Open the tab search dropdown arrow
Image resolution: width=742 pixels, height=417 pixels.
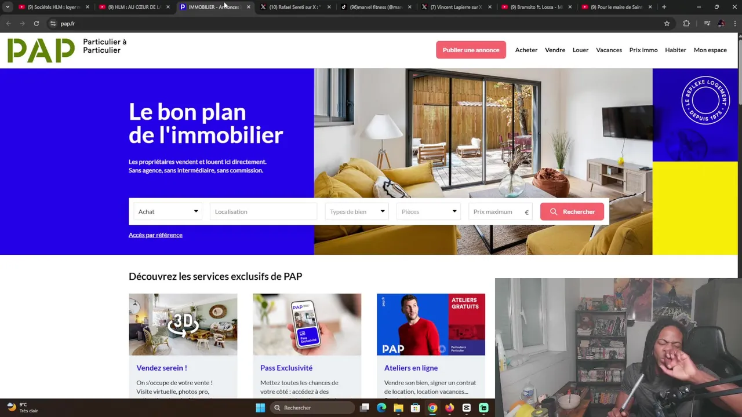[7, 7]
